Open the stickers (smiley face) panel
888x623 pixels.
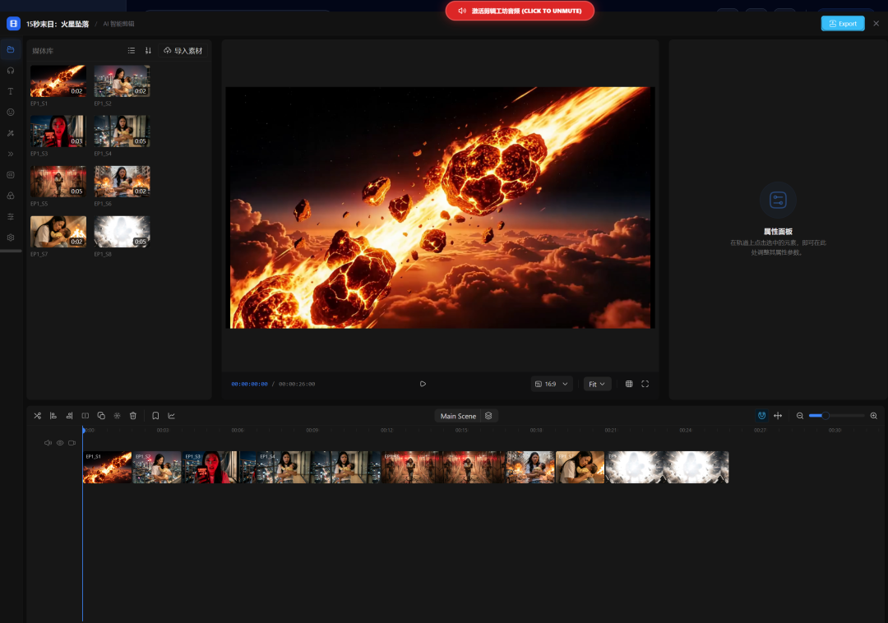[11, 112]
